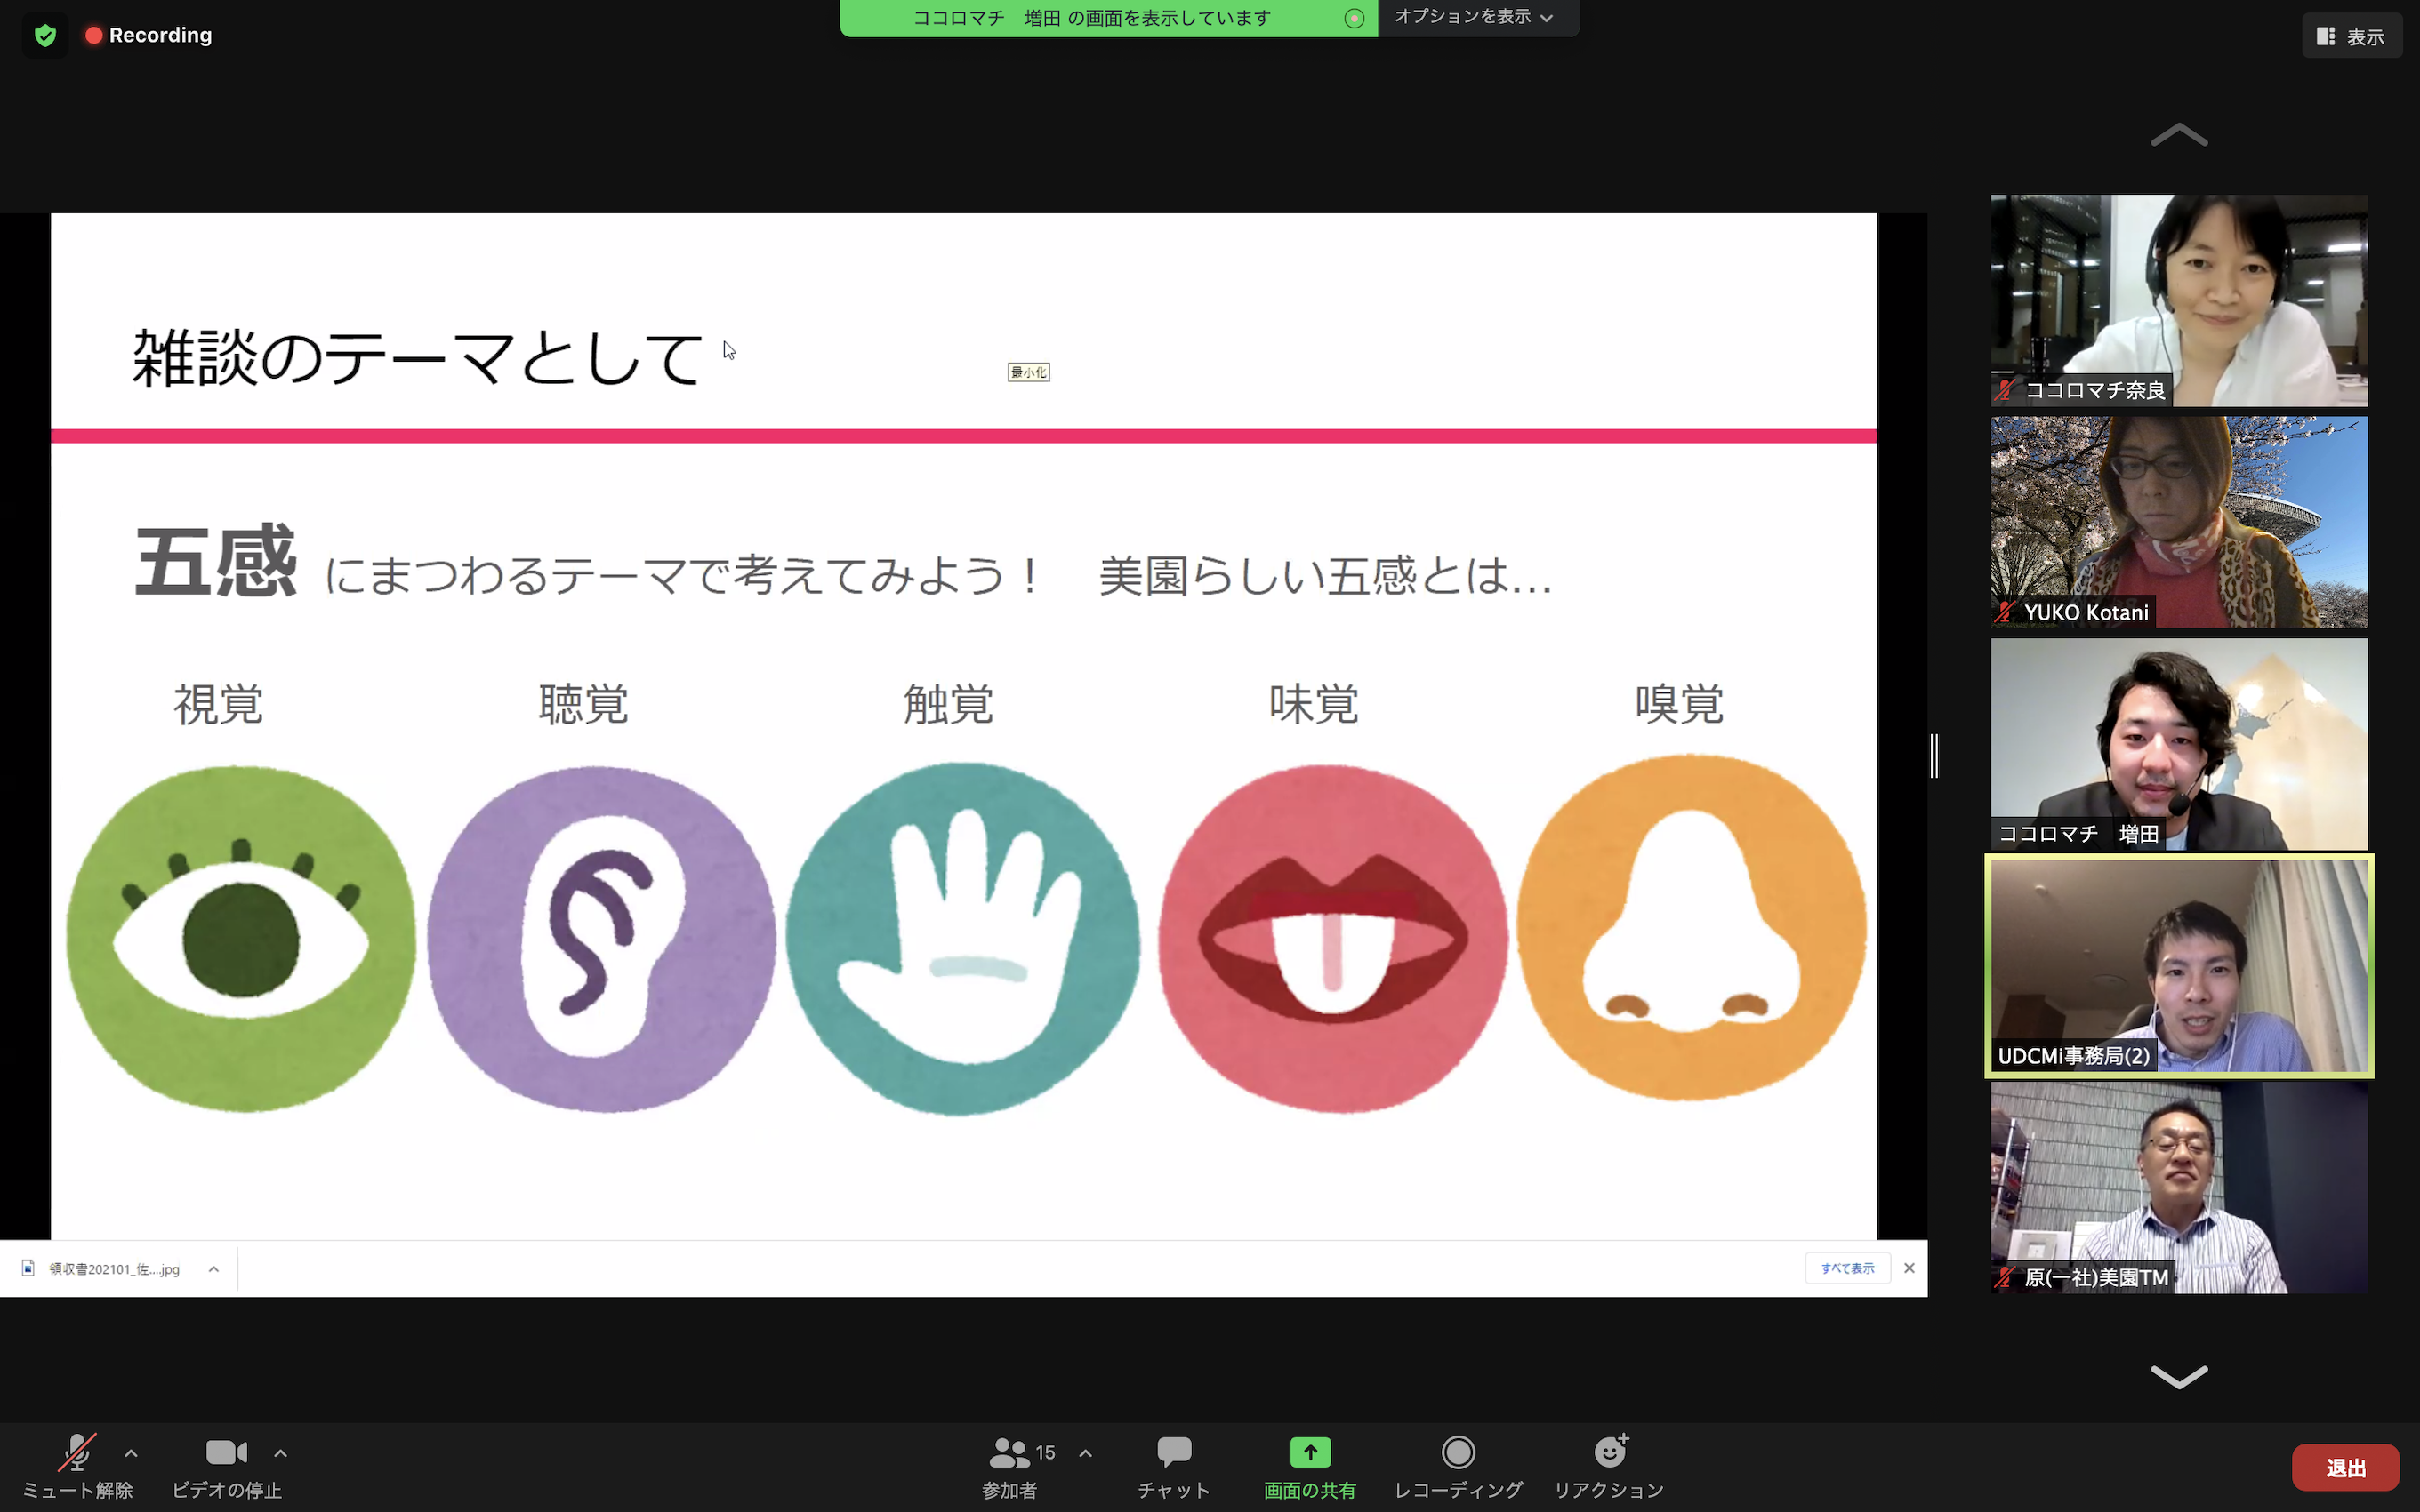Select the UDCMi事務局(2) video thumbnail
The width and height of the screenshot is (2420, 1512).
click(x=2178, y=965)
